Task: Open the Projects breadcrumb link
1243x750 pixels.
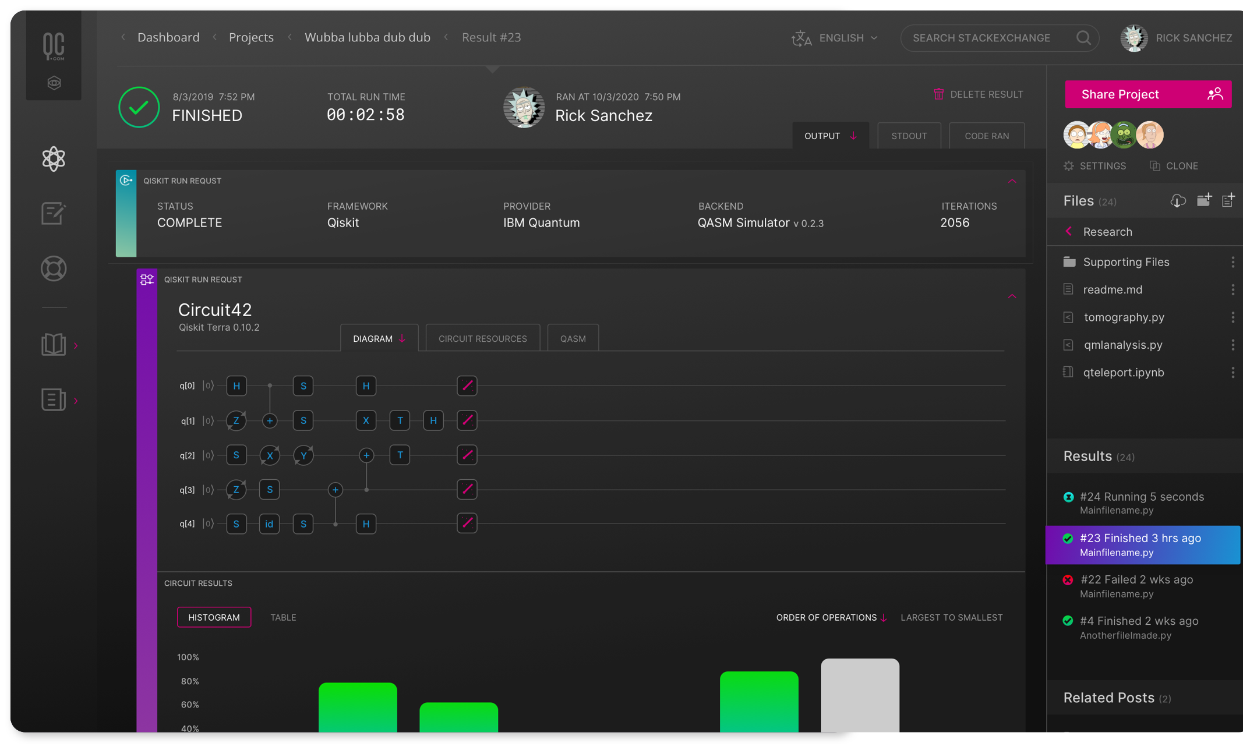Action: [251, 37]
